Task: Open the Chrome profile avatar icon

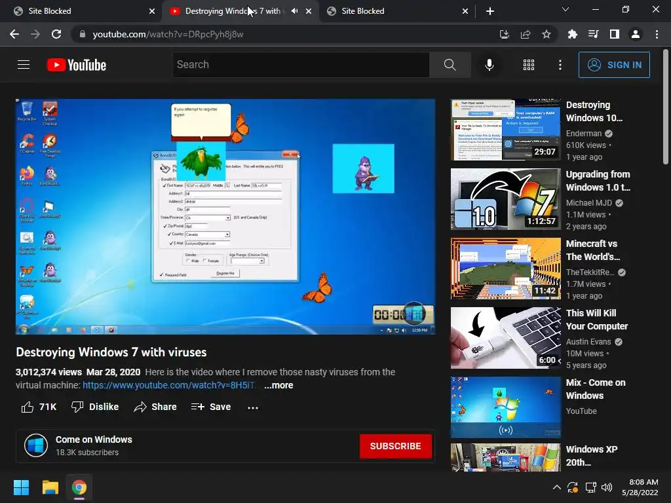Action: pos(636,34)
